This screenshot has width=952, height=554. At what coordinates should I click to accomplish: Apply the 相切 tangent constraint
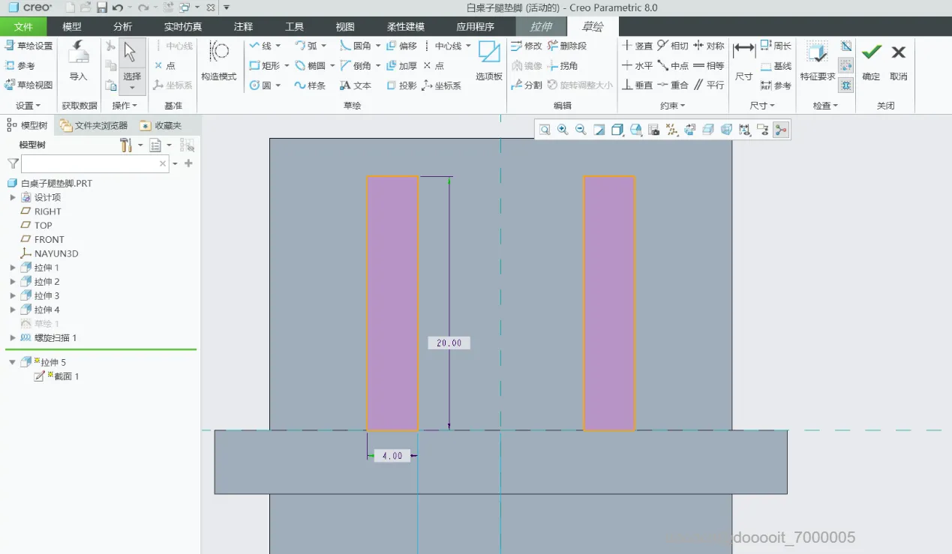pyautogui.click(x=673, y=46)
